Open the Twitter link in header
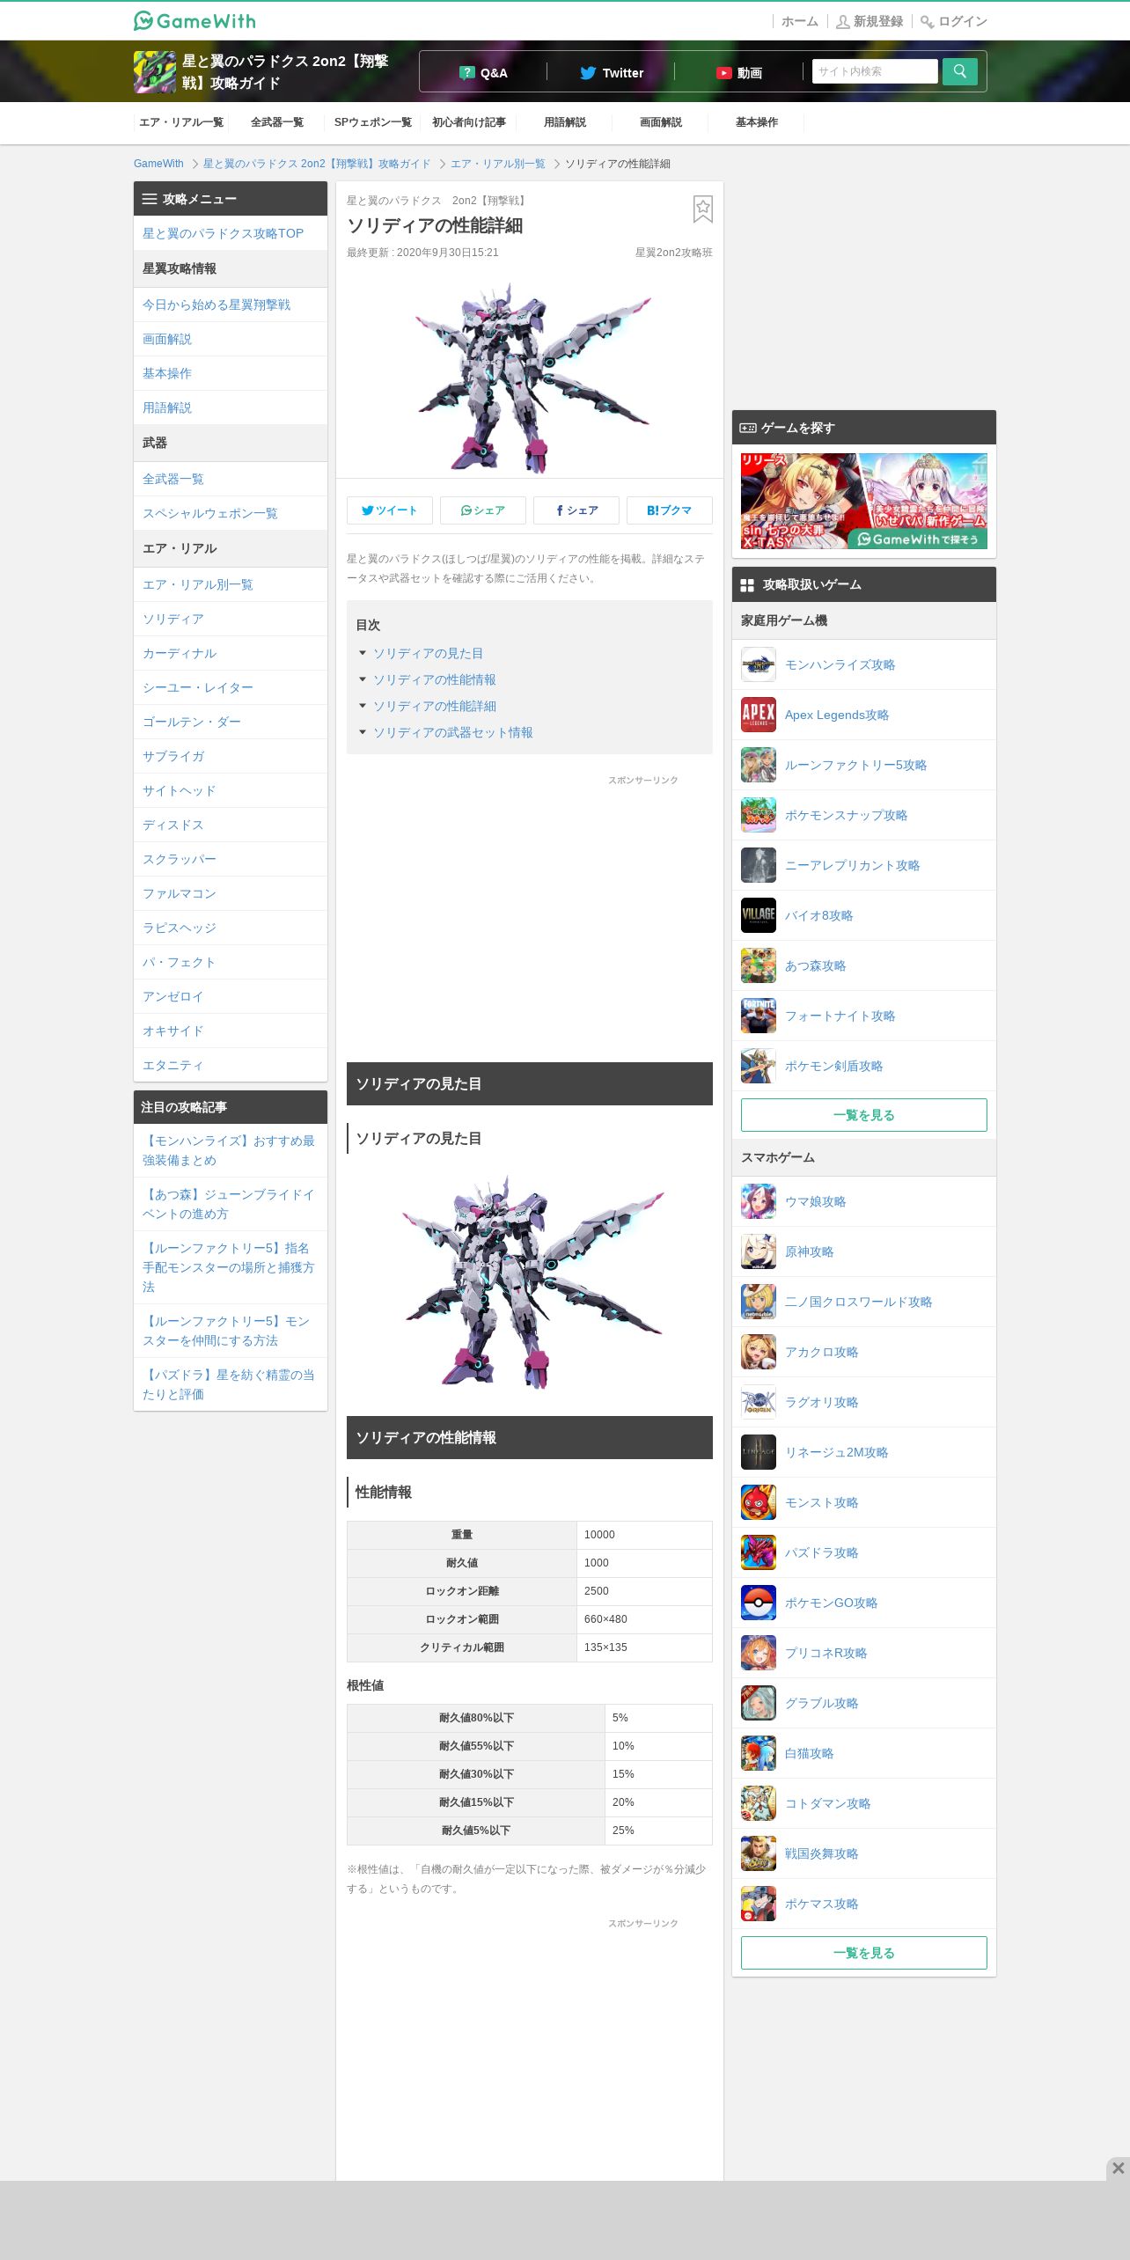Viewport: 1130px width, 2260px height. tap(612, 72)
